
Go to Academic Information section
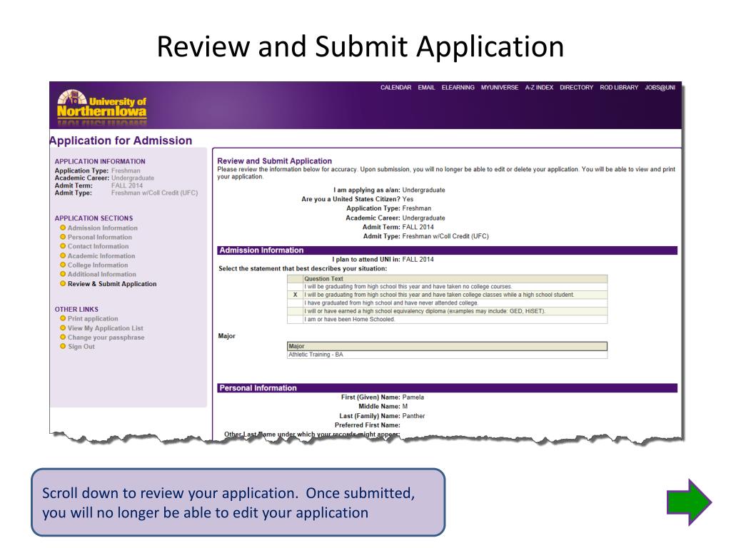coord(101,256)
